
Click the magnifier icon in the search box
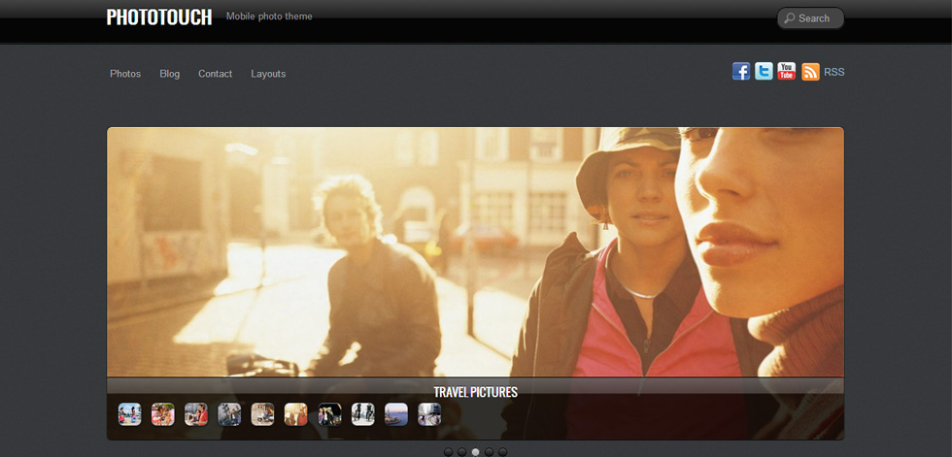pyautogui.click(x=789, y=18)
